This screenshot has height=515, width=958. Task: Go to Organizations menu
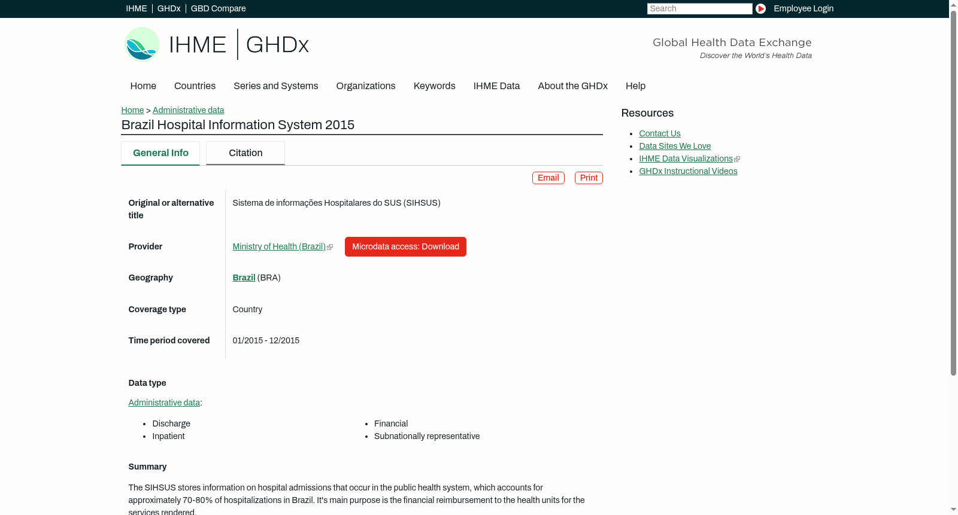coord(366,86)
